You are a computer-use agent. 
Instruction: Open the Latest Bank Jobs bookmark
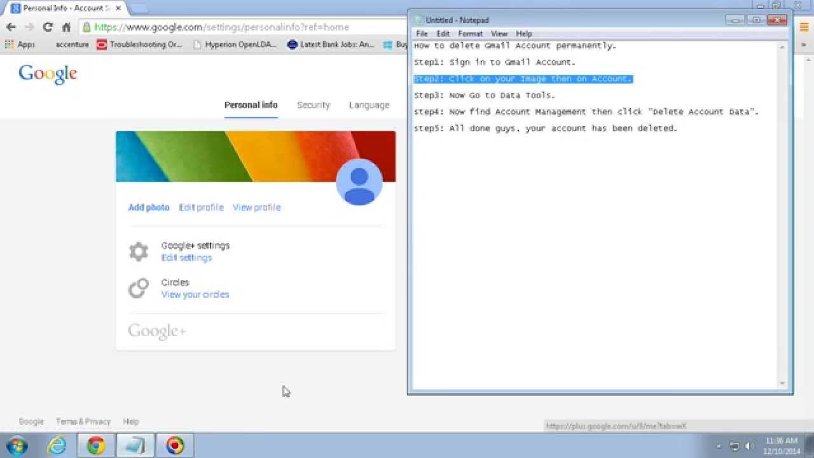point(331,45)
